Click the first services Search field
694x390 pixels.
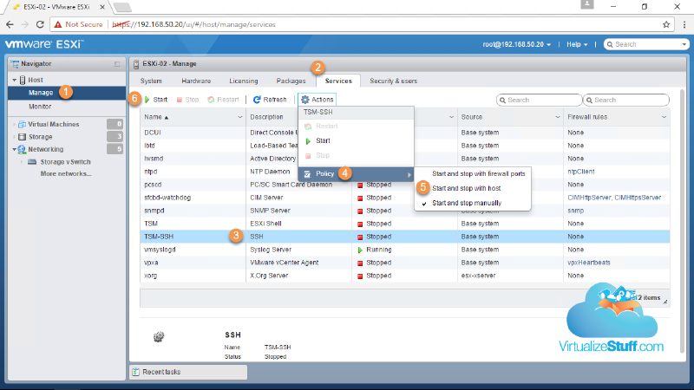coord(539,100)
